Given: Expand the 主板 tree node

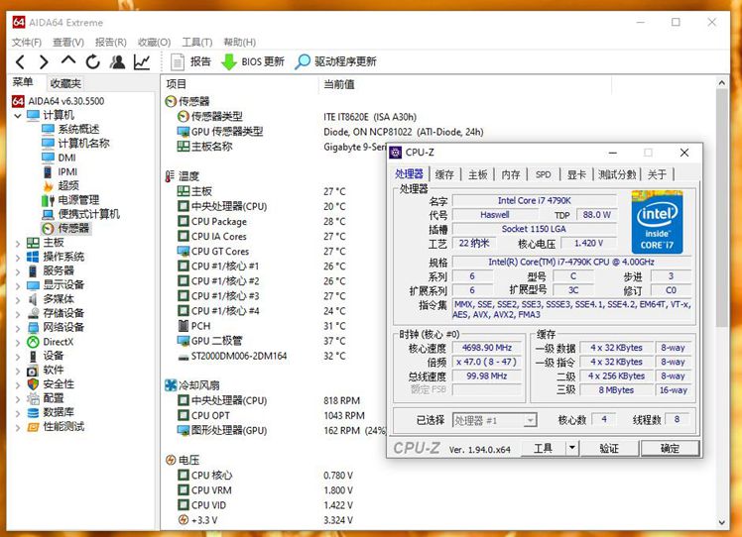Looking at the screenshot, I should coord(18,244).
